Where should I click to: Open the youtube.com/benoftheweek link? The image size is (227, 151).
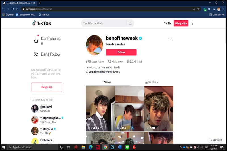tap(104, 72)
